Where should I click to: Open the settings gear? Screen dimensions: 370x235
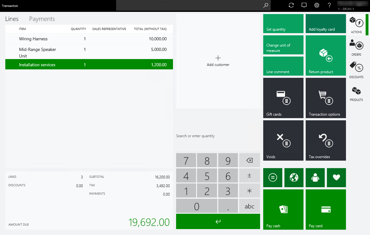(x=317, y=5)
